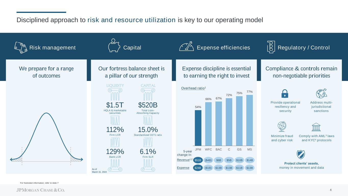Click the bell curve peak in Risk panel

[x=46, y=113]
